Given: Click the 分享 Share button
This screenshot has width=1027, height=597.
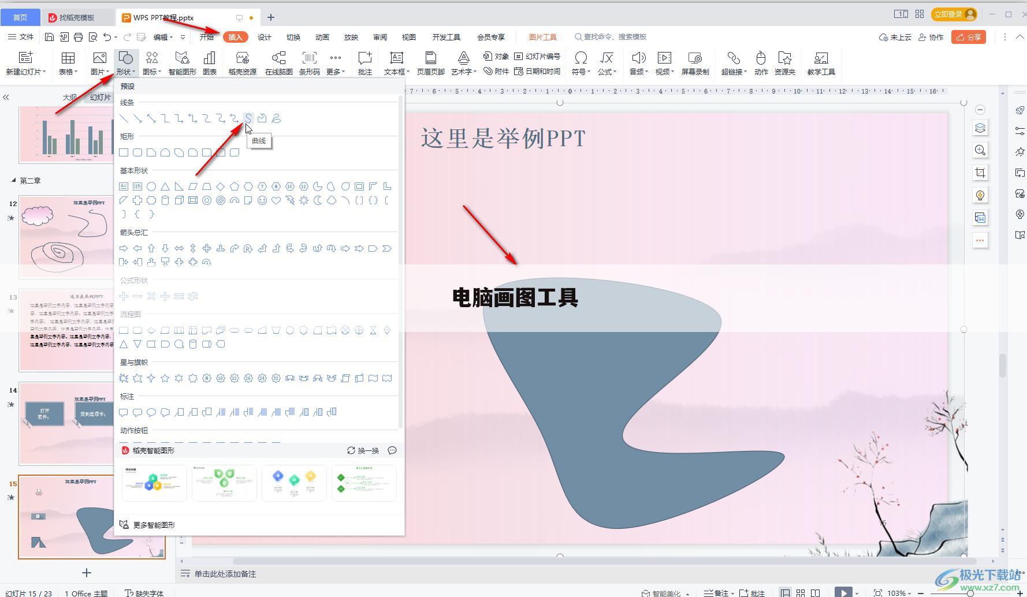Looking at the screenshot, I should (x=969, y=37).
